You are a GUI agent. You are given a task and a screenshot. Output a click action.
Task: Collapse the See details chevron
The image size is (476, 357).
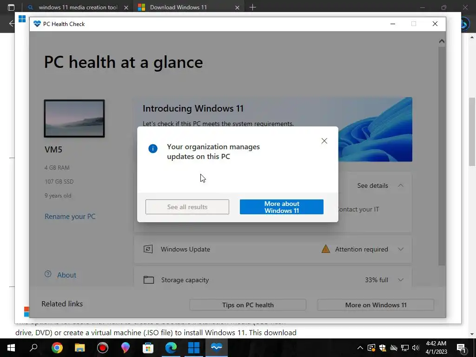coord(401,185)
